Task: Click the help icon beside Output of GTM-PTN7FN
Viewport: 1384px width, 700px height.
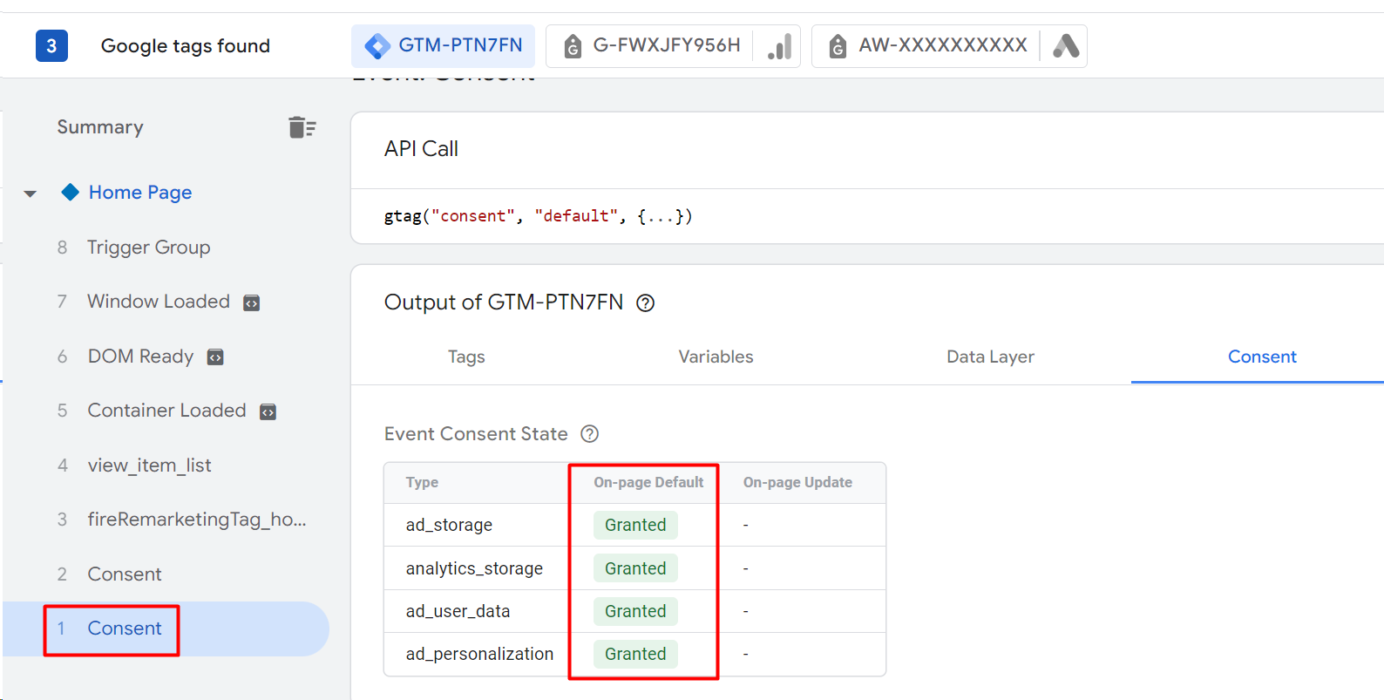Action: tap(645, 302)
